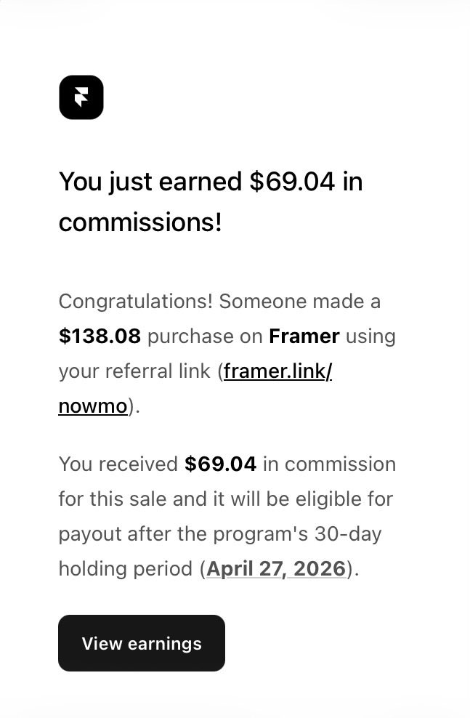The image size is (470, 718).
Task: Click the "You received" text
Action: pyautogui.click(x=118, y=464)
